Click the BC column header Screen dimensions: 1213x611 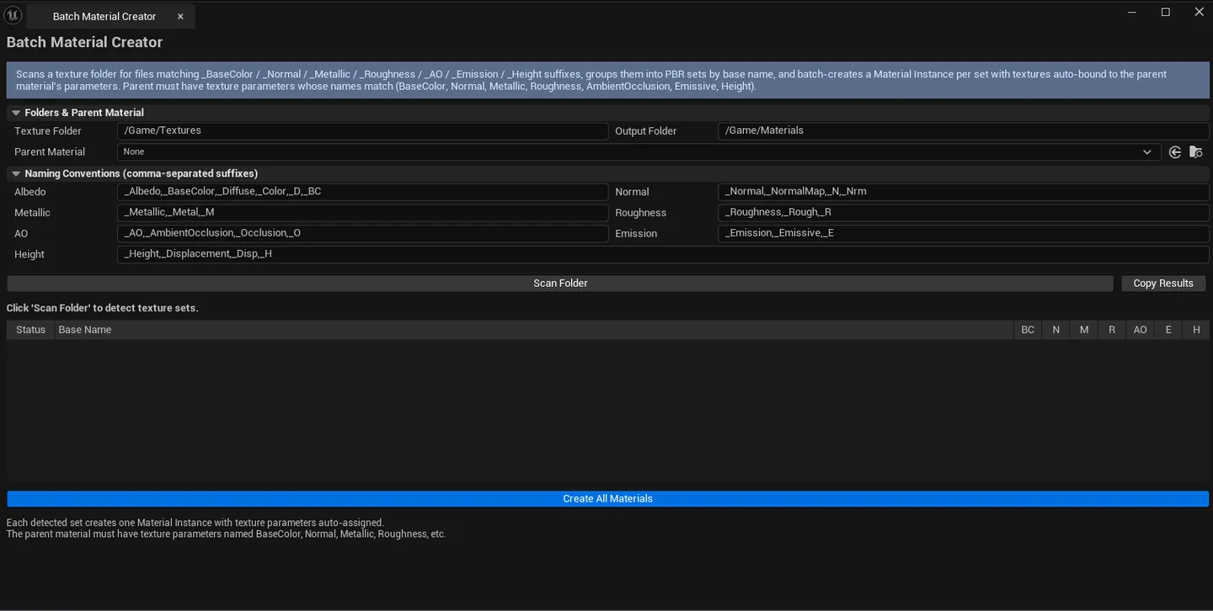point(1028,330)
